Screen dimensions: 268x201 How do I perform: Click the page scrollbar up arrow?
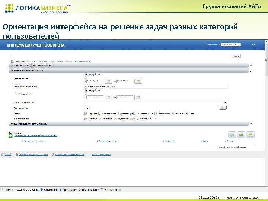click(x=266, y=42)
